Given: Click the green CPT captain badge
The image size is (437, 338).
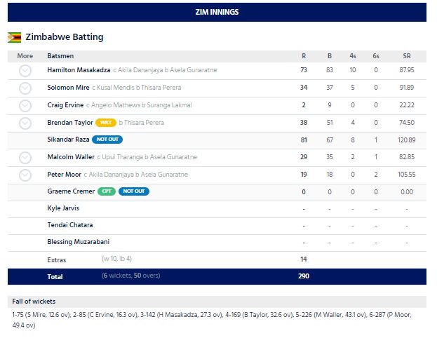Looking at the screenshot, I should point(106,191).
